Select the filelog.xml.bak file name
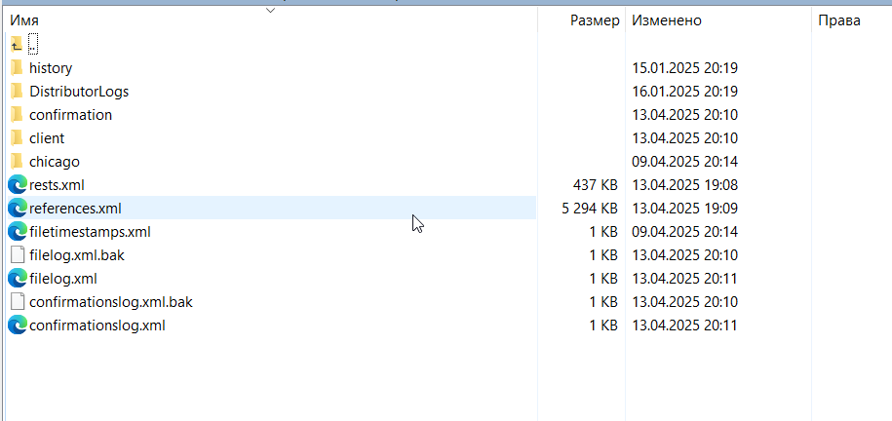 tap(77, 255)
